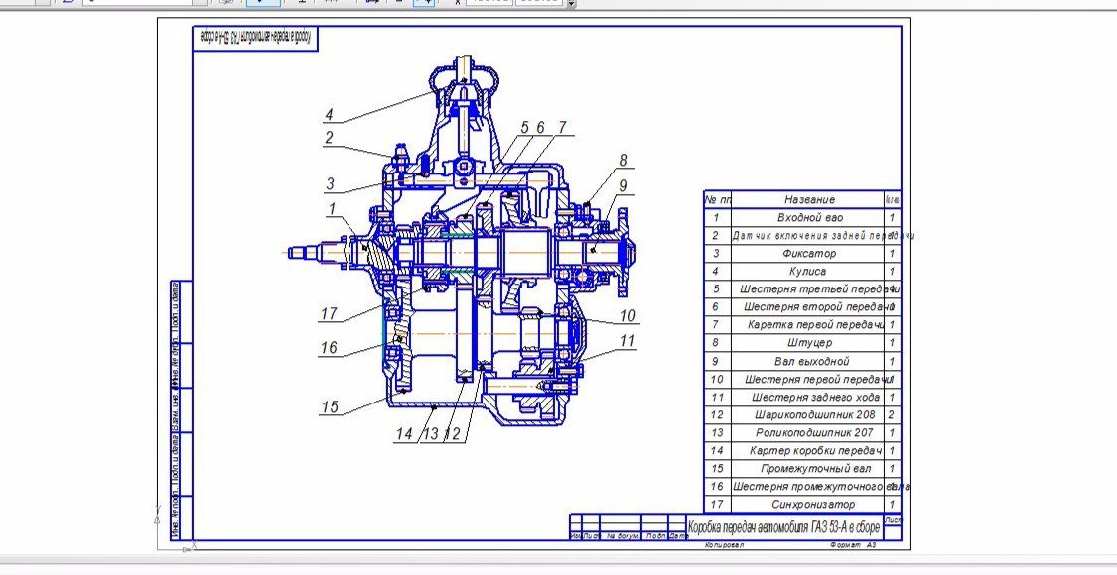Pick callout number 10 label
Viewport: 1117px width, 575px height.
click(x=627, y=316)
